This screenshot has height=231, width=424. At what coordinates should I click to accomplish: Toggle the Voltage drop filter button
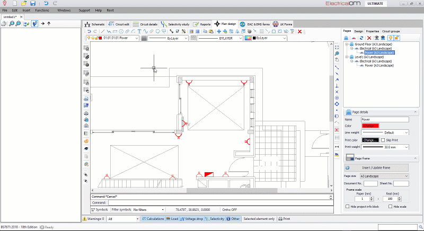pos(191,219)
